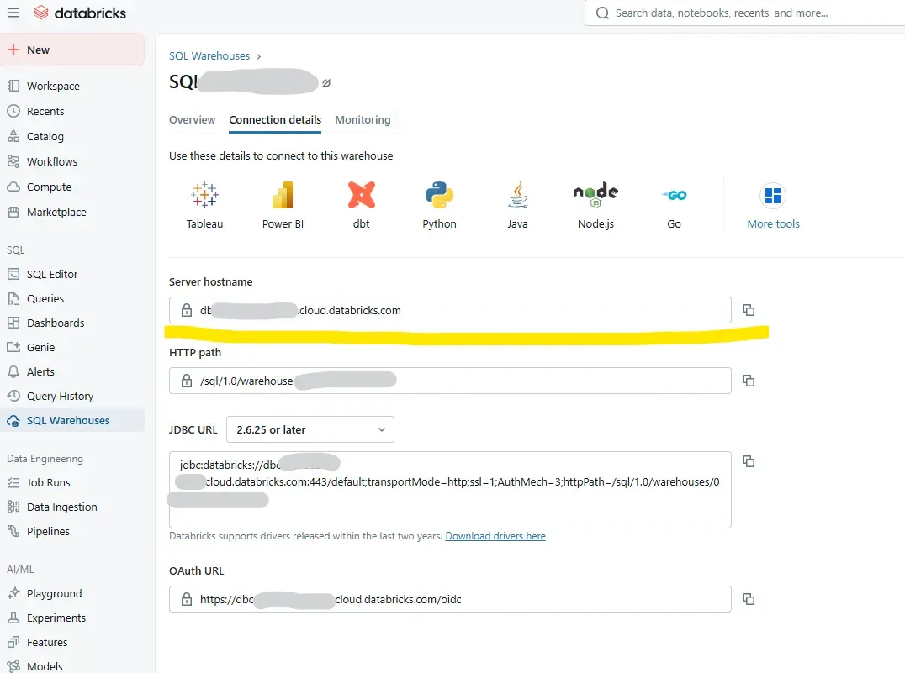
Task: Switch to the Overview tab
Action: [x=192, y=119]
